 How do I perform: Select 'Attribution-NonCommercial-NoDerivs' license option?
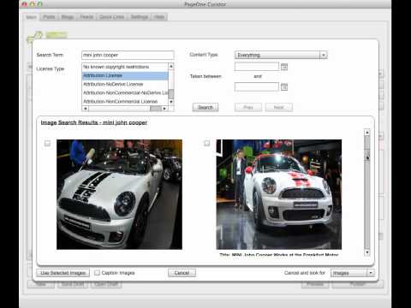(x=125, y=92)
